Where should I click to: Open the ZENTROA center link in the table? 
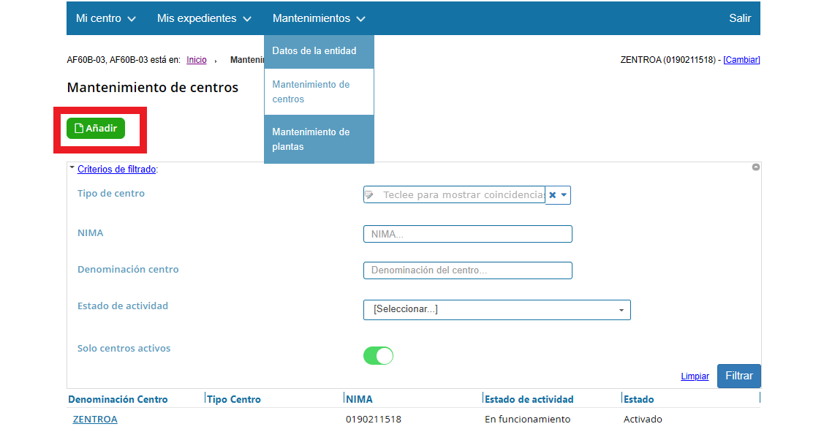click(x=95, y=420)
